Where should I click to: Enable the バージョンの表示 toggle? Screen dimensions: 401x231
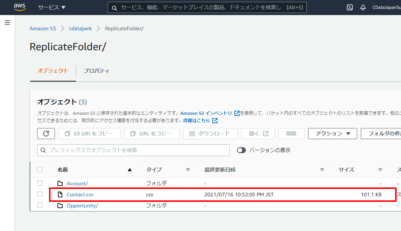tap(241, 150)
